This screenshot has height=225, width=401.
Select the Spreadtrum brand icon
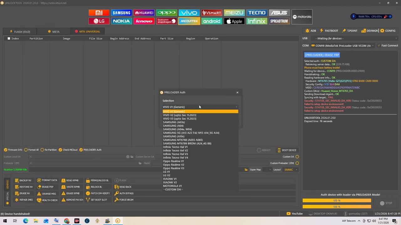pos(279,21)
